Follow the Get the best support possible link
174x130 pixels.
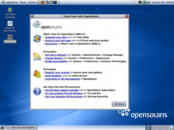pos(62,90)
